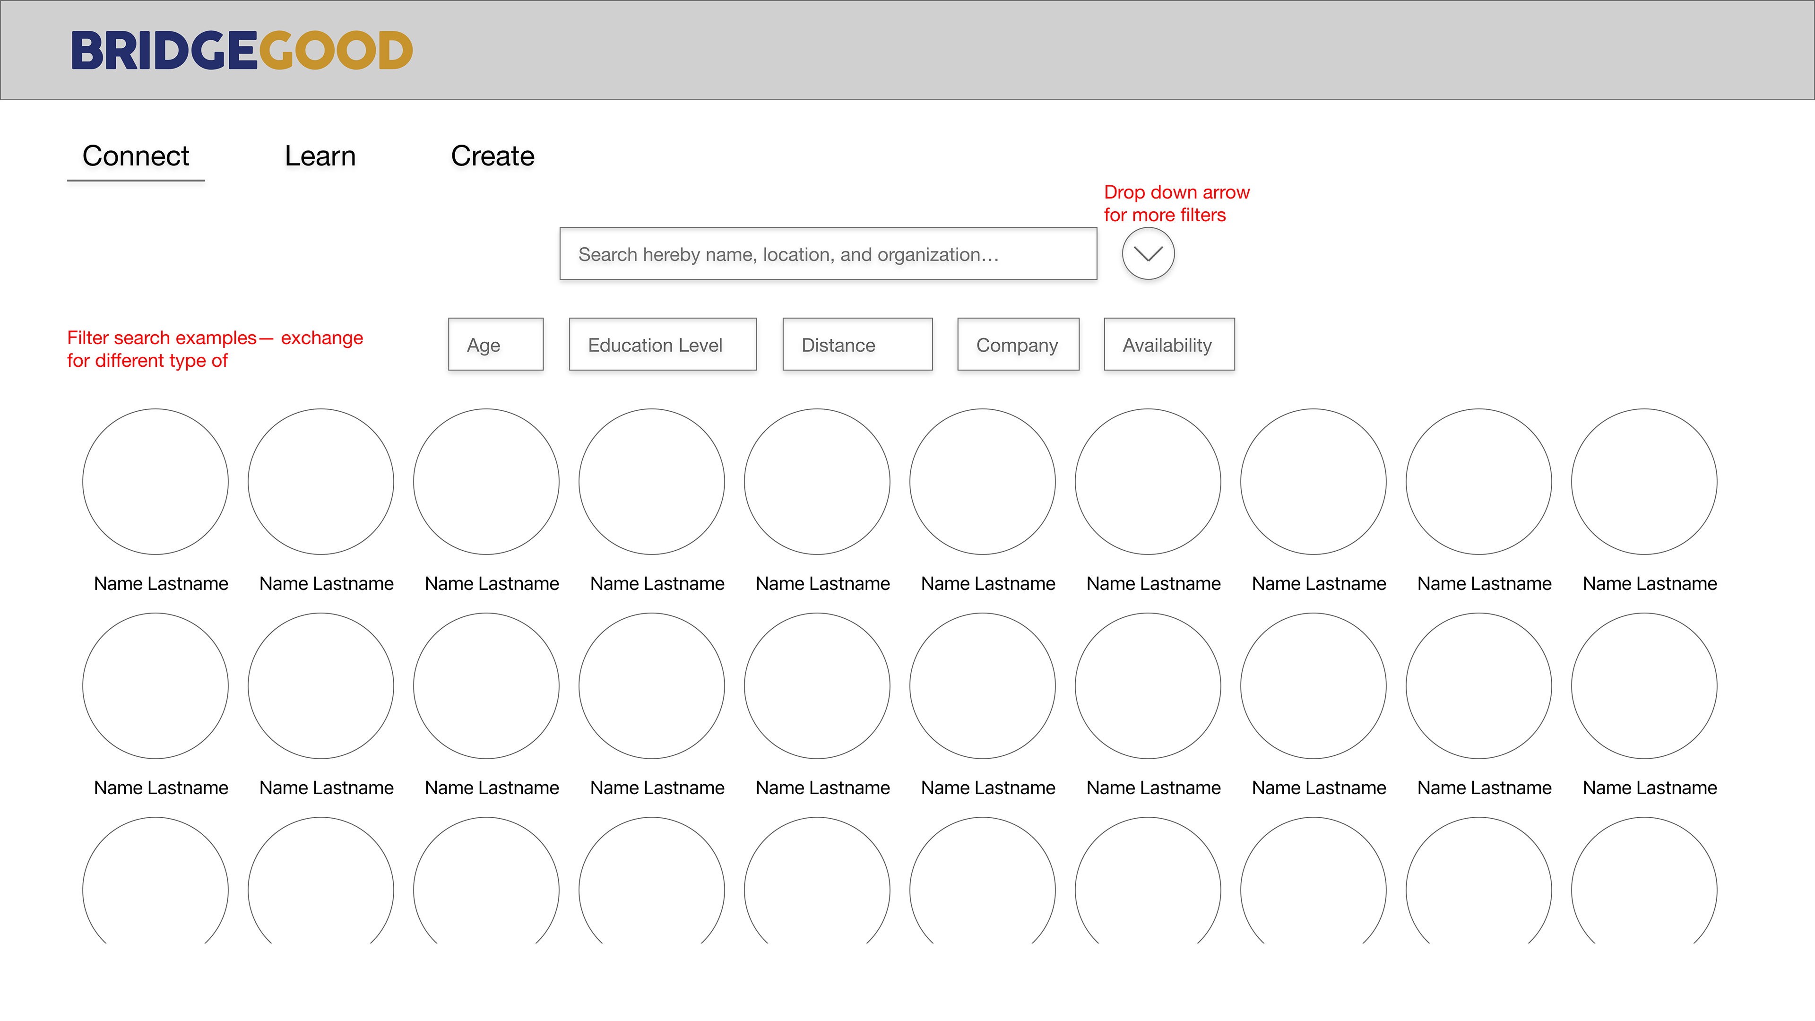Expand more filters with the dropdown arrow
This screenshot has width=1815, height=1021.
1148,254
